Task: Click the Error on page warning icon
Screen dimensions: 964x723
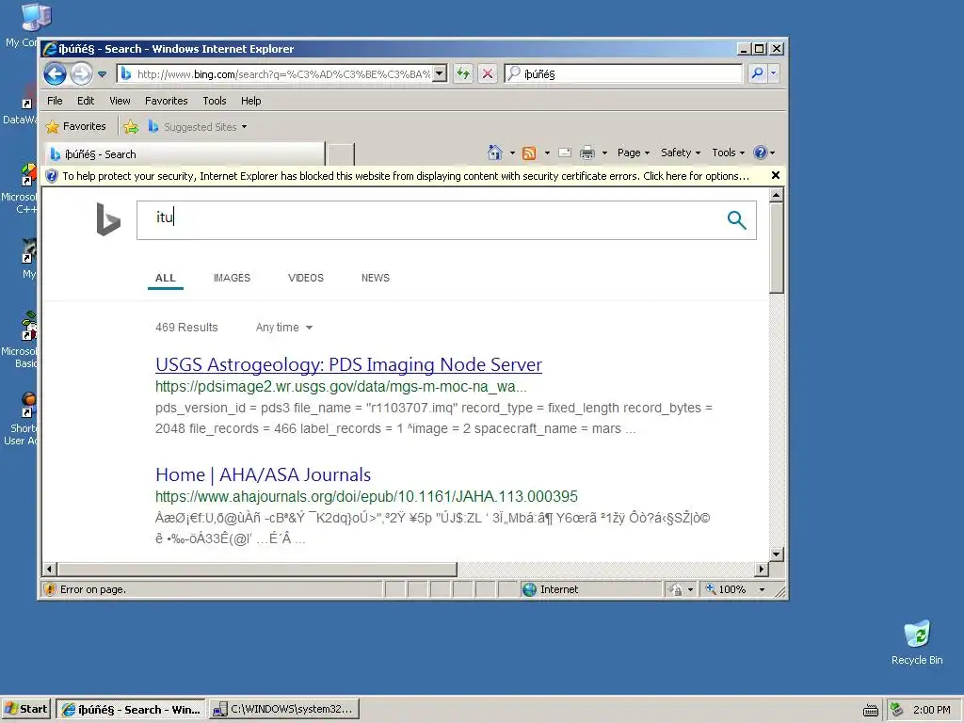Action: [x=51, y=589]
